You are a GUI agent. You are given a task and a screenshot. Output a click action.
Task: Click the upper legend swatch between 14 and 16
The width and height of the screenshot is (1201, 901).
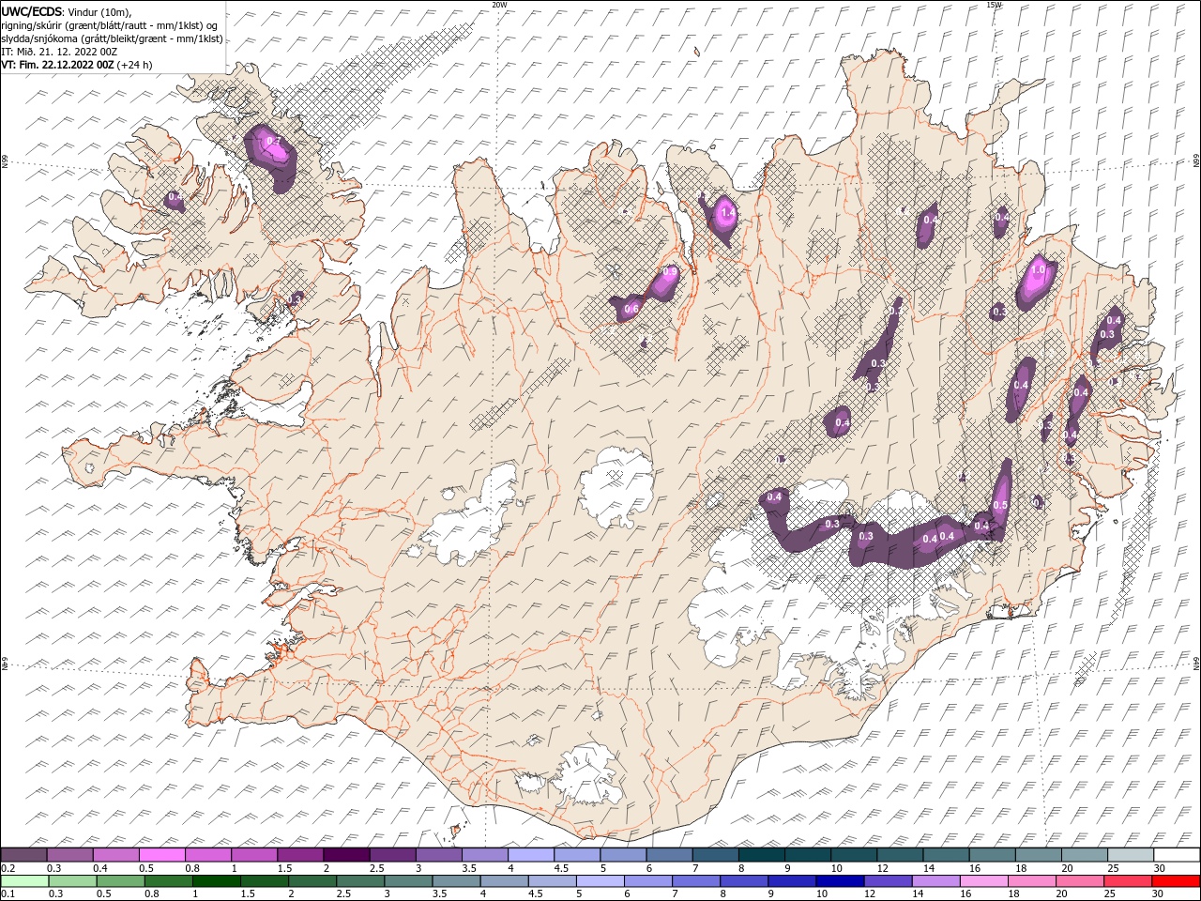pyautogui.click(x=946, y=854)
